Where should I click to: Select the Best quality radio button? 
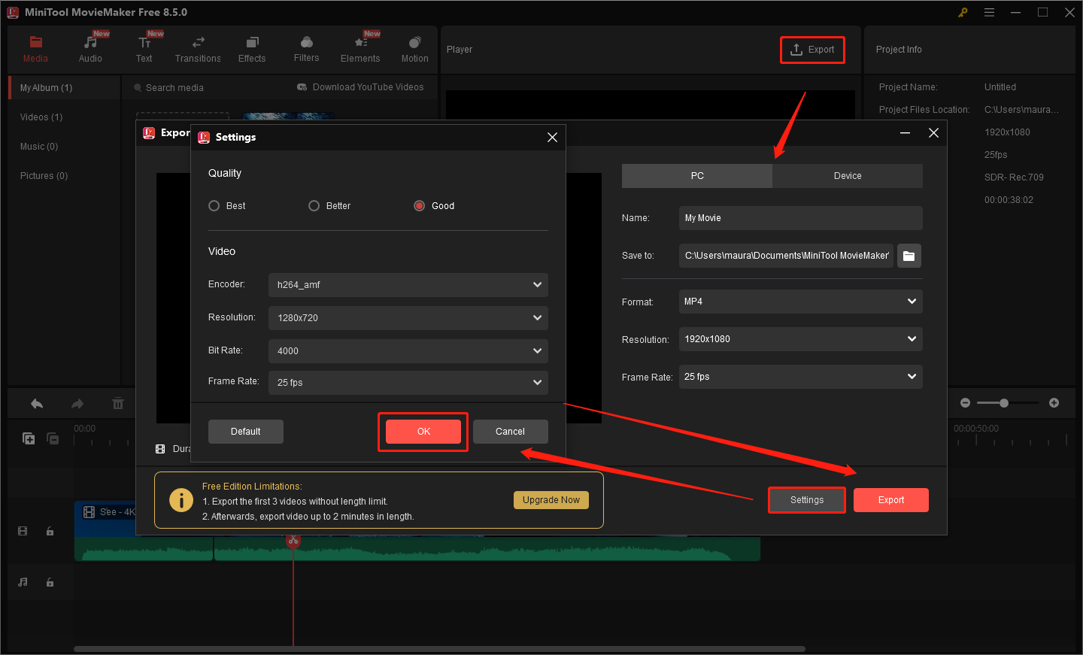(x=214, y=206)
